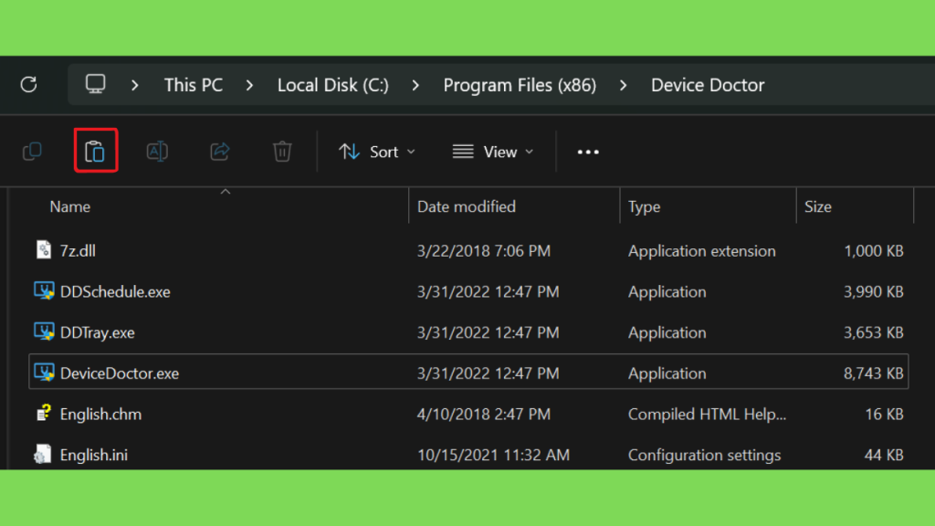Image resolution: width=935 pixels, height=526 pixels.
Task: Open the Sort dropdown
Action: pyautogui.click(x=377, y=153)
